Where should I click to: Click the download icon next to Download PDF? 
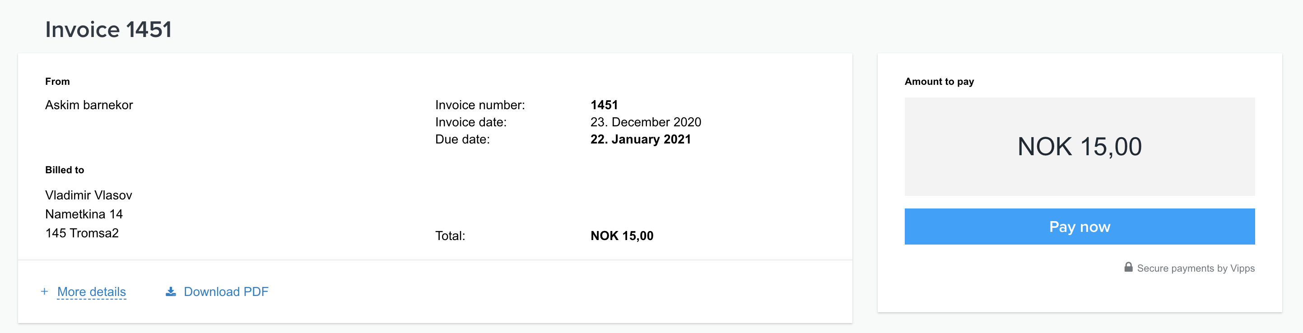[171, 291]
